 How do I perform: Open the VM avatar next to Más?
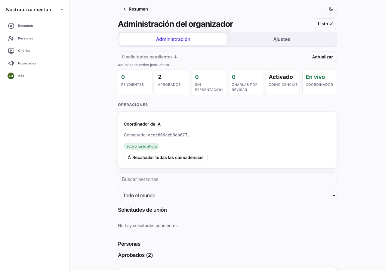11,76
